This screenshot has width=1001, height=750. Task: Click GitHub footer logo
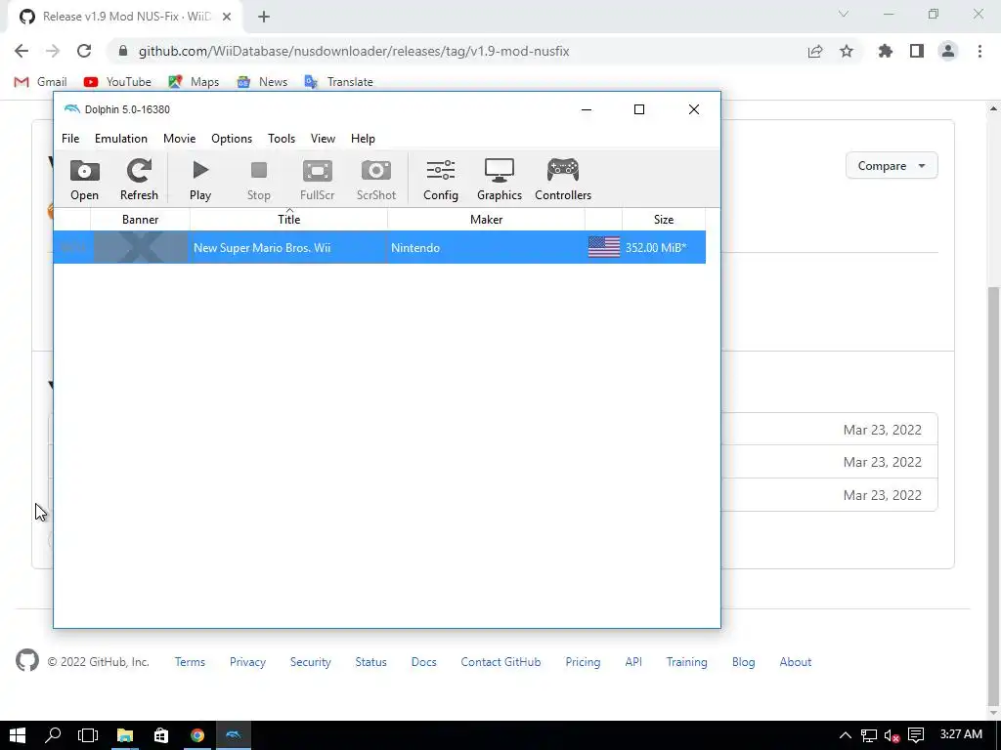(x=27, y=661)
